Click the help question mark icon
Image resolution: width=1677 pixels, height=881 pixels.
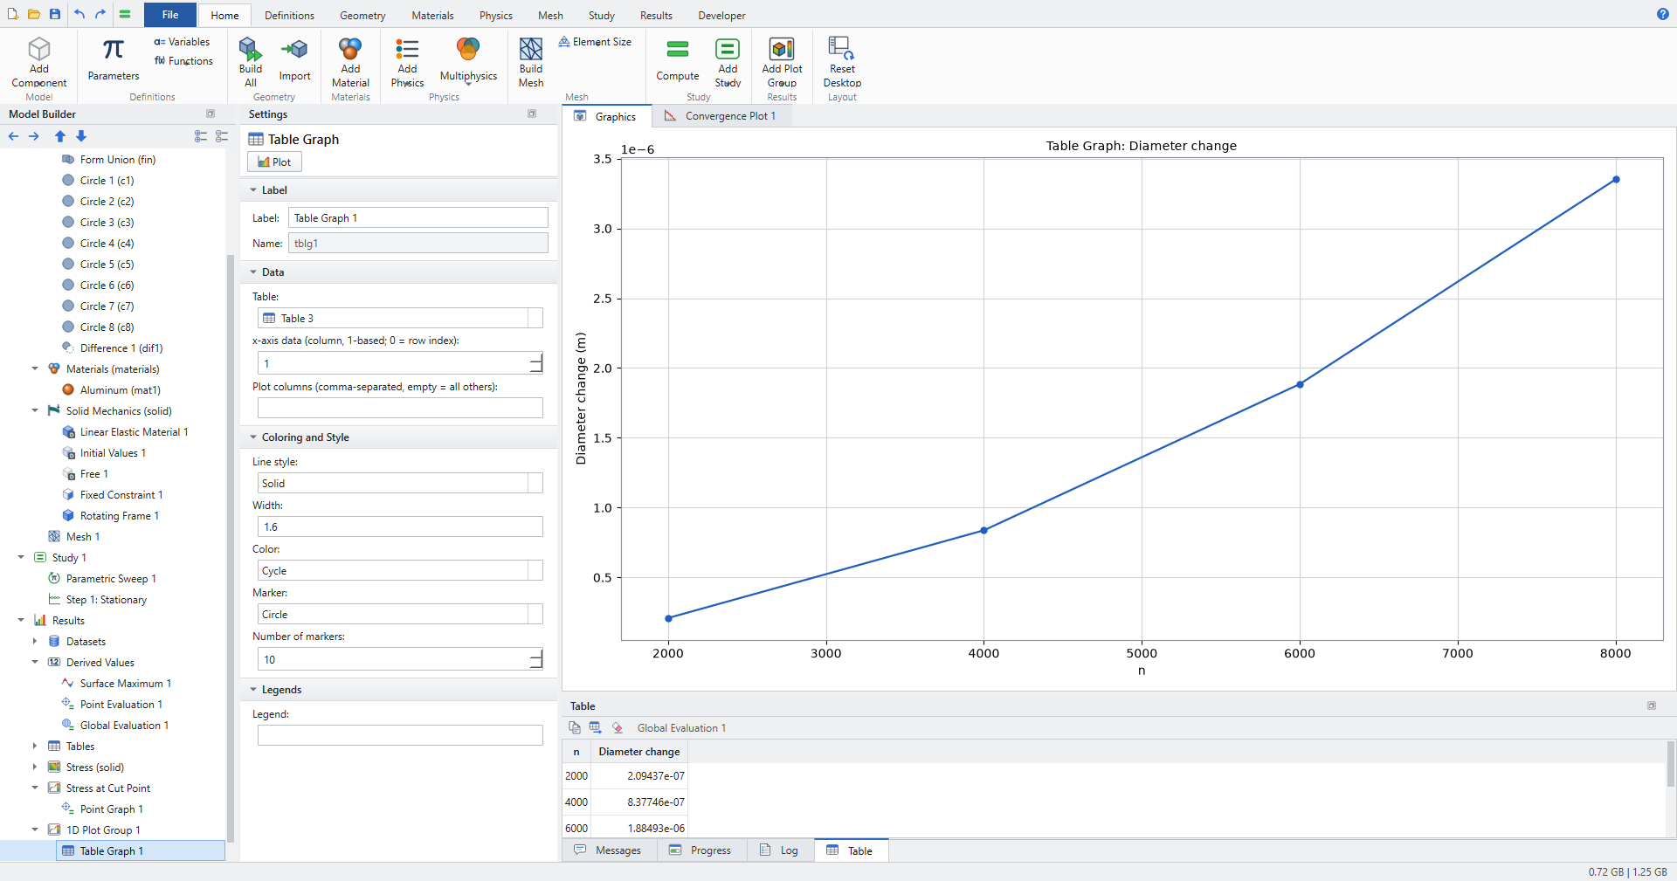[1663, 14]
